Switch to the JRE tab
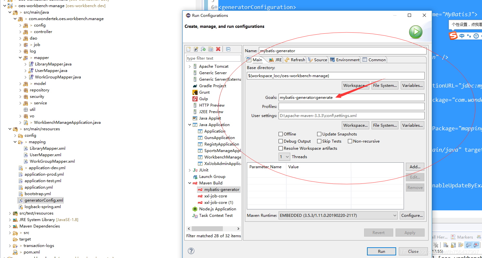This screenshot has height=258, width=482. click(x=275, y=60)
